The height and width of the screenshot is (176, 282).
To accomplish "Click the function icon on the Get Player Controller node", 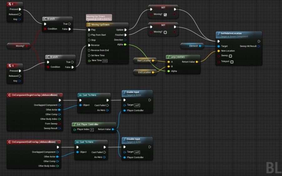I will [75, 124].
